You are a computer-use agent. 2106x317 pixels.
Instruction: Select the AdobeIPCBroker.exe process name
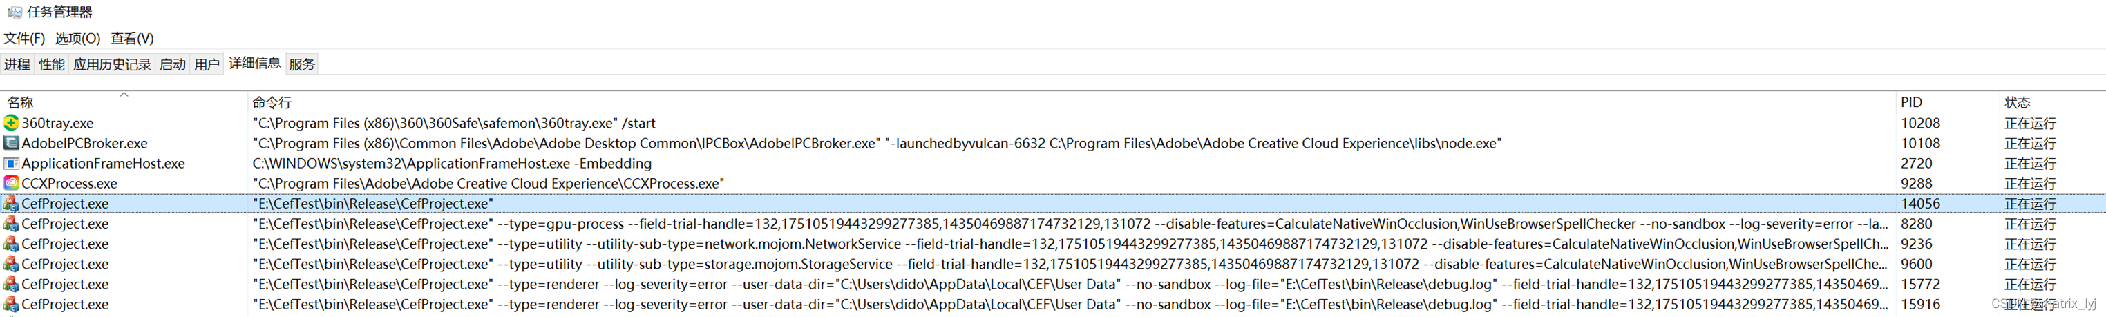tap(84, 143)
